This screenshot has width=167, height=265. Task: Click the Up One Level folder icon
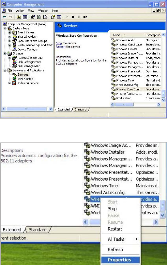coord(19,17)
